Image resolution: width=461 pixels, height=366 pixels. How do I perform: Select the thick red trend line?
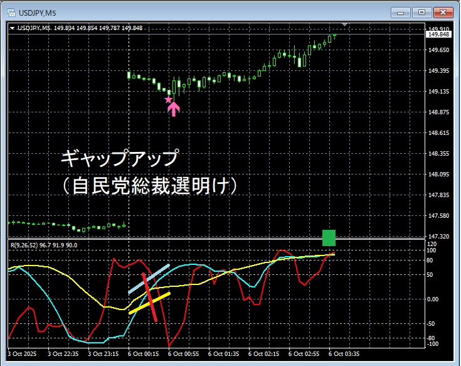(149, 297)
